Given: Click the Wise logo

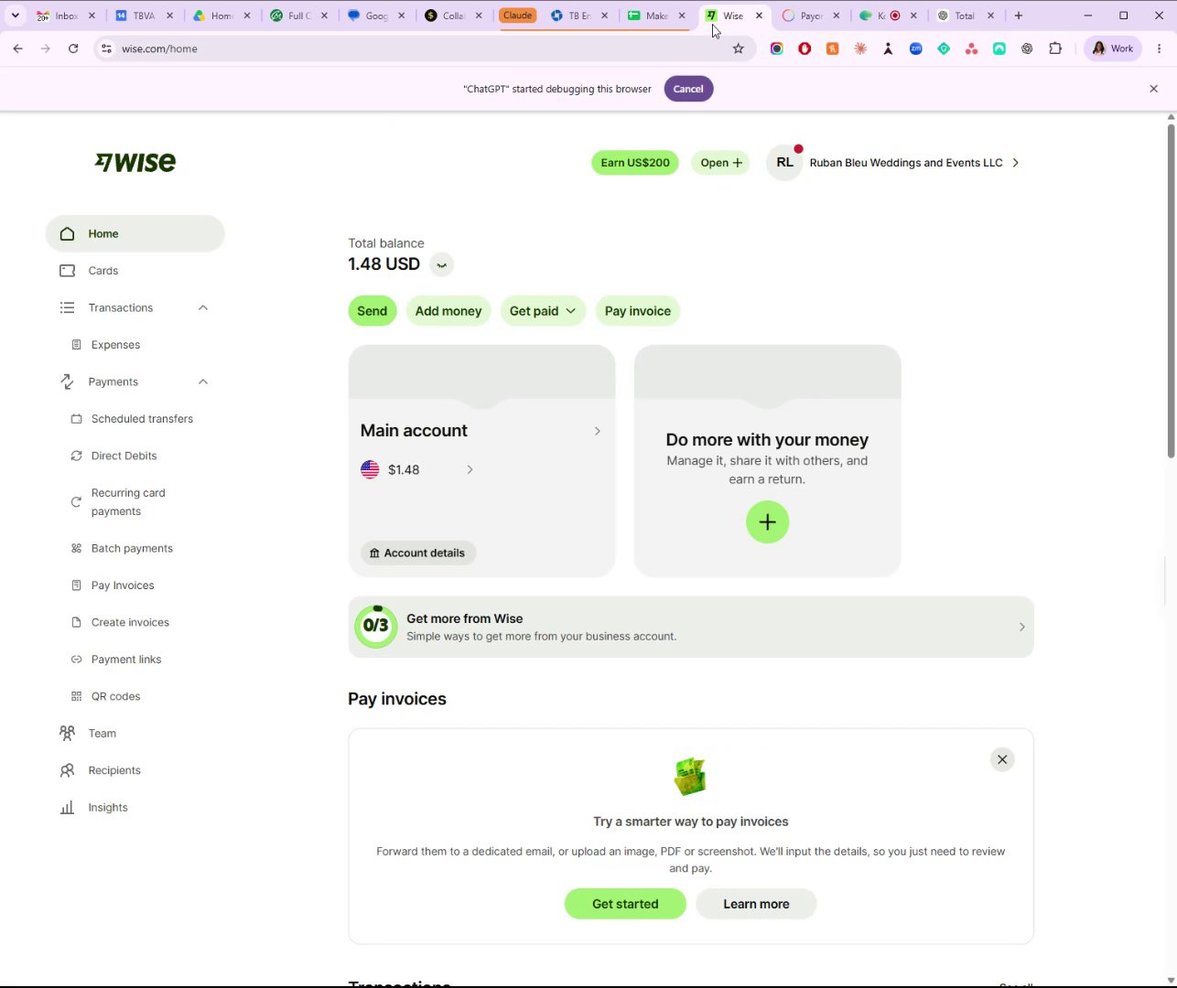Looking at the screenshot, I should (x=135, y=162).
